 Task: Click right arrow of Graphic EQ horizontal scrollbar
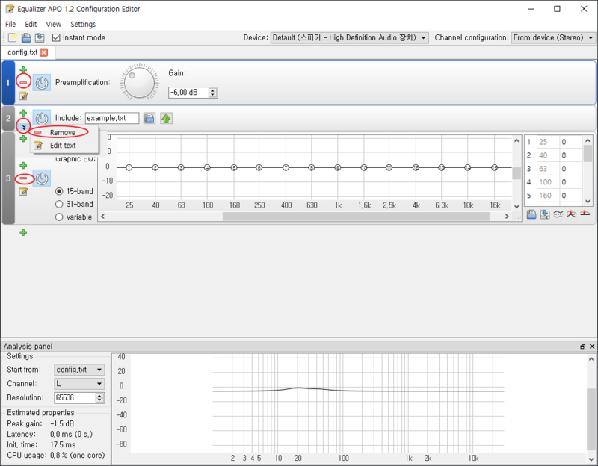tap(507, 217)
